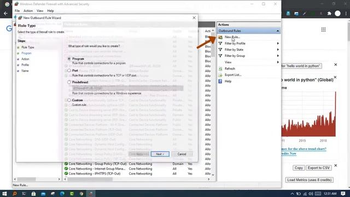Click the browser back arrow
The height and width of the screenshot is (197, 350).
(x=5, y=13)
